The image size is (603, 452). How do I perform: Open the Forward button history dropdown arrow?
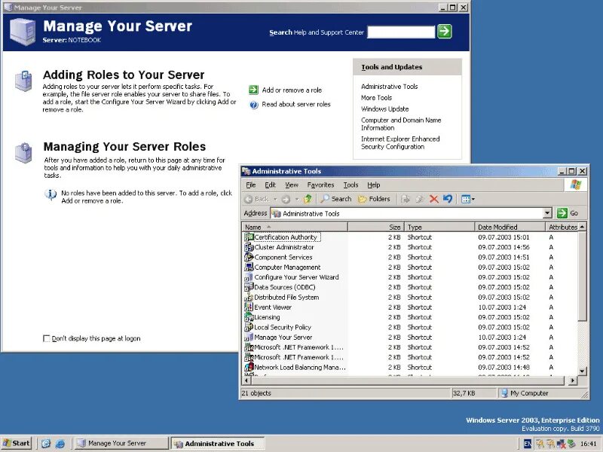pos(297,199)
